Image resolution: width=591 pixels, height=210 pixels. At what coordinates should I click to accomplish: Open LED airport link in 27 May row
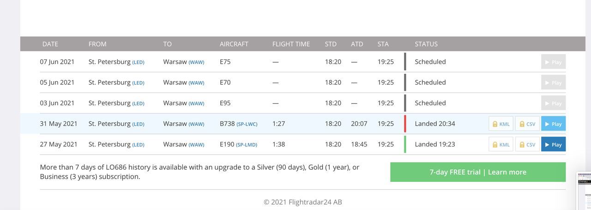click(139, 145)
